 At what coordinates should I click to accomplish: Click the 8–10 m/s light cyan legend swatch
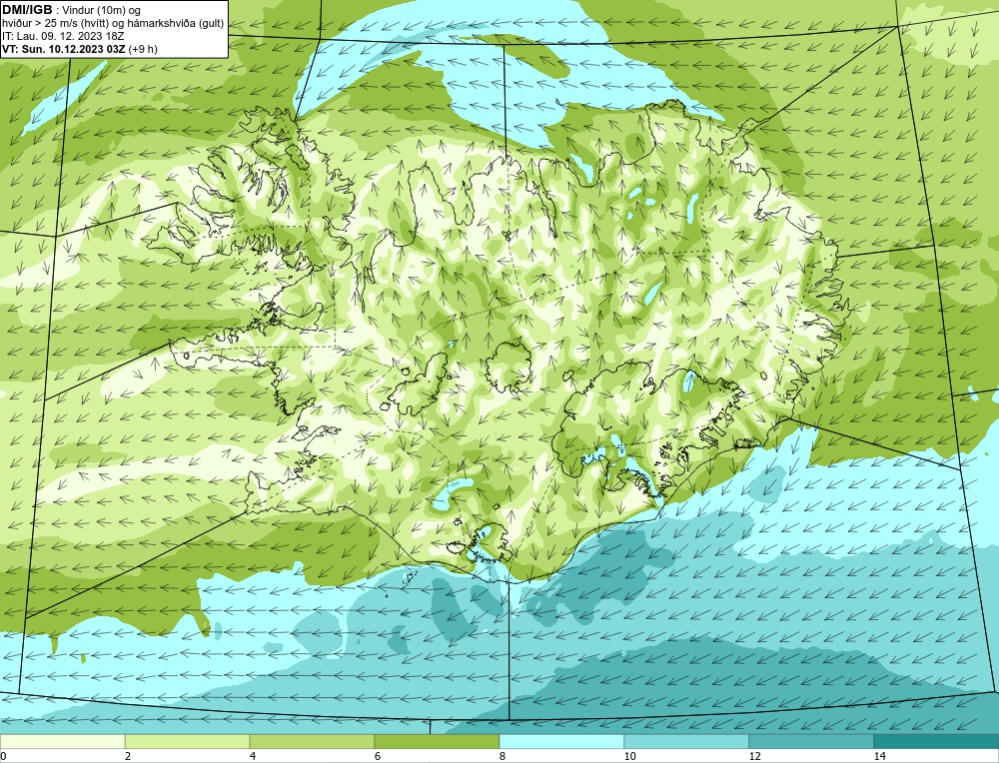(561, 741)
